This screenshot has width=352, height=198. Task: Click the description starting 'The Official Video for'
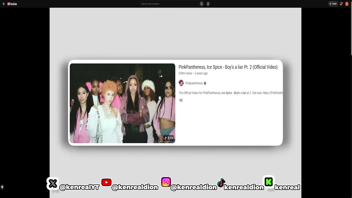(231, 93)
